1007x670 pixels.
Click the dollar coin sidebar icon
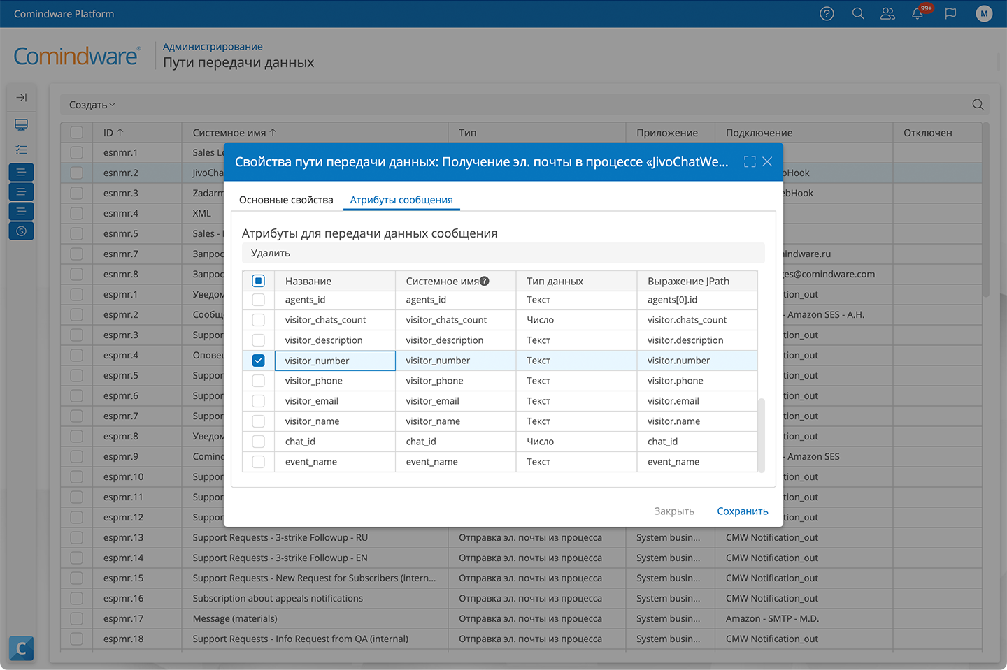click(21, 231)
